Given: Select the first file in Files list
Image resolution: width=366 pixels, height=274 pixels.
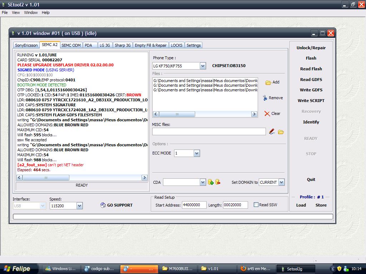Looking at the screenshot, I should (x=206, y=81).
